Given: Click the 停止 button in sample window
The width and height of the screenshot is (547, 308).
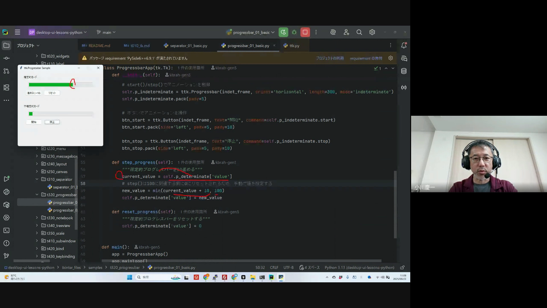Looking at the screenshot, I should (x=52, y=122).
